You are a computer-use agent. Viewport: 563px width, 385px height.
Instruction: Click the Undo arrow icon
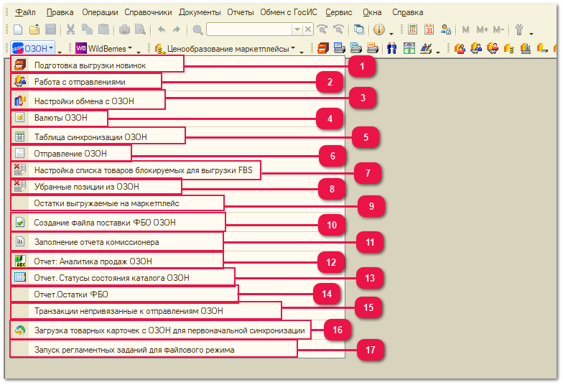[162, 30]
